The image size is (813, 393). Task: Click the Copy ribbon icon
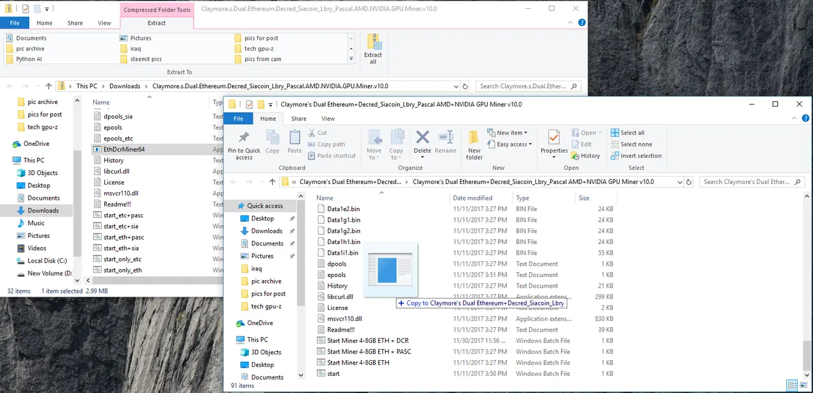pos(272,138)
